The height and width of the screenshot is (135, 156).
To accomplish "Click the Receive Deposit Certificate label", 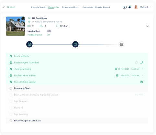I will pos(28,121).
